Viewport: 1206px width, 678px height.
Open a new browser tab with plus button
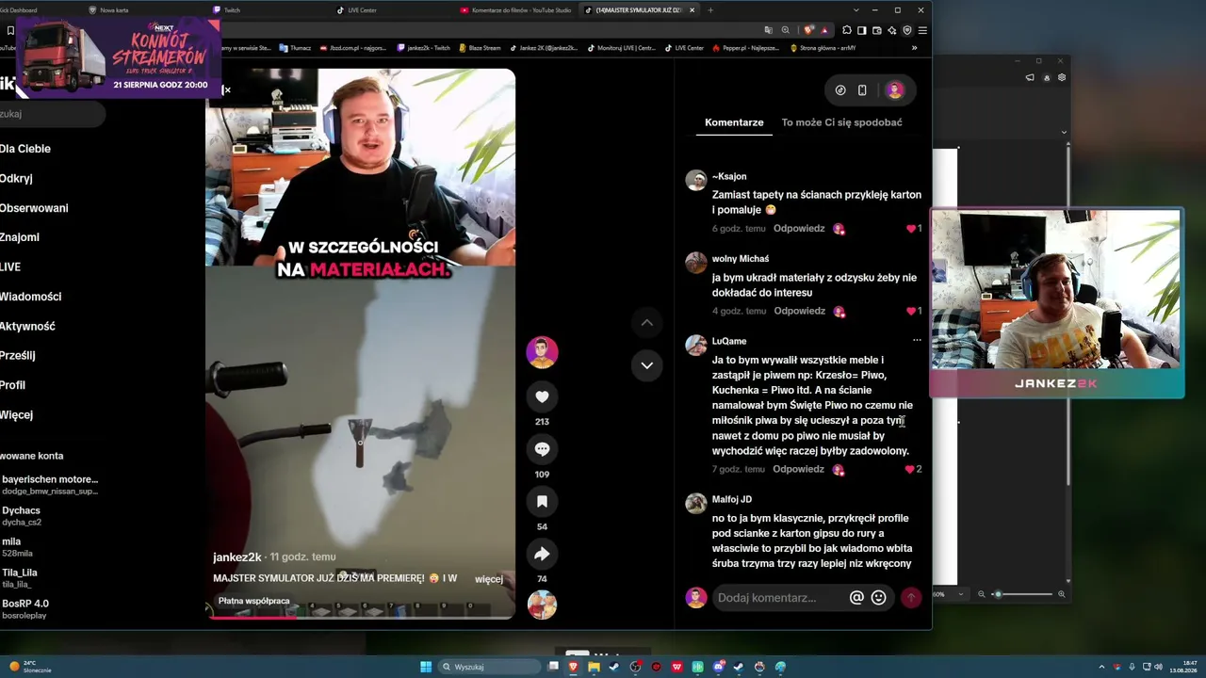[710, 10]
